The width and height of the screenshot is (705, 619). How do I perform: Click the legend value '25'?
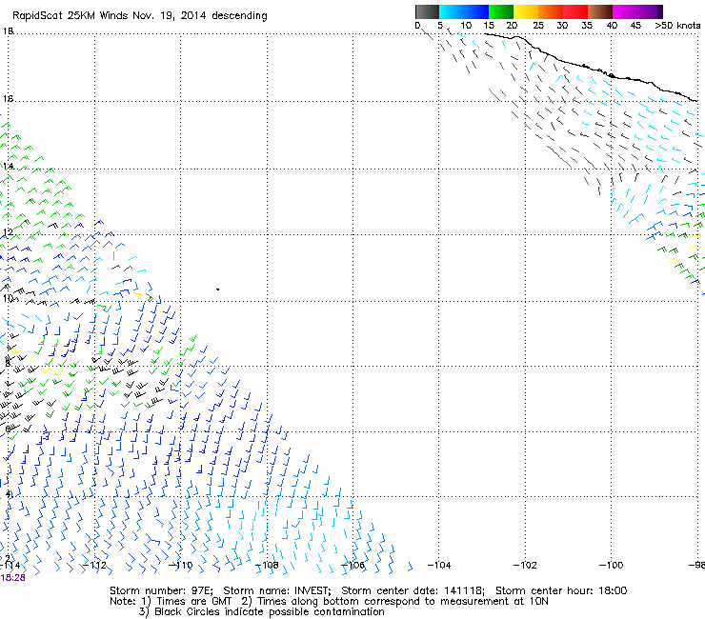[538, 26]
